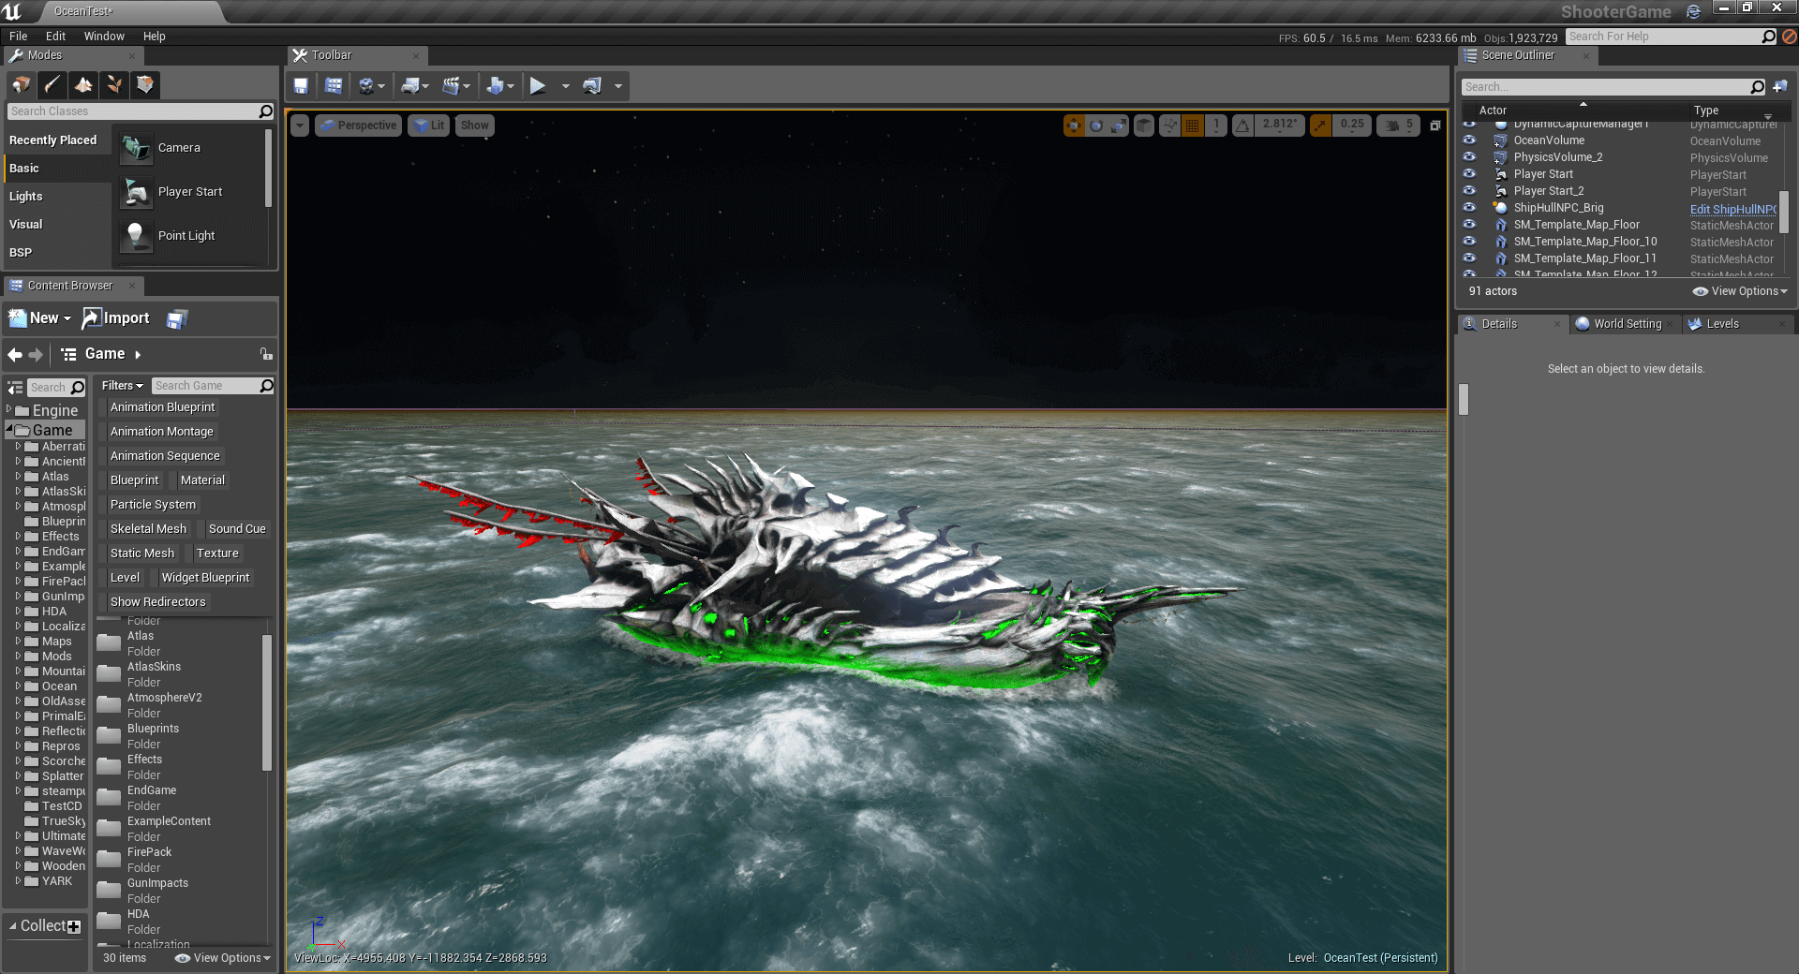Open the Play options dropdown arrow

tap(565, 86)
